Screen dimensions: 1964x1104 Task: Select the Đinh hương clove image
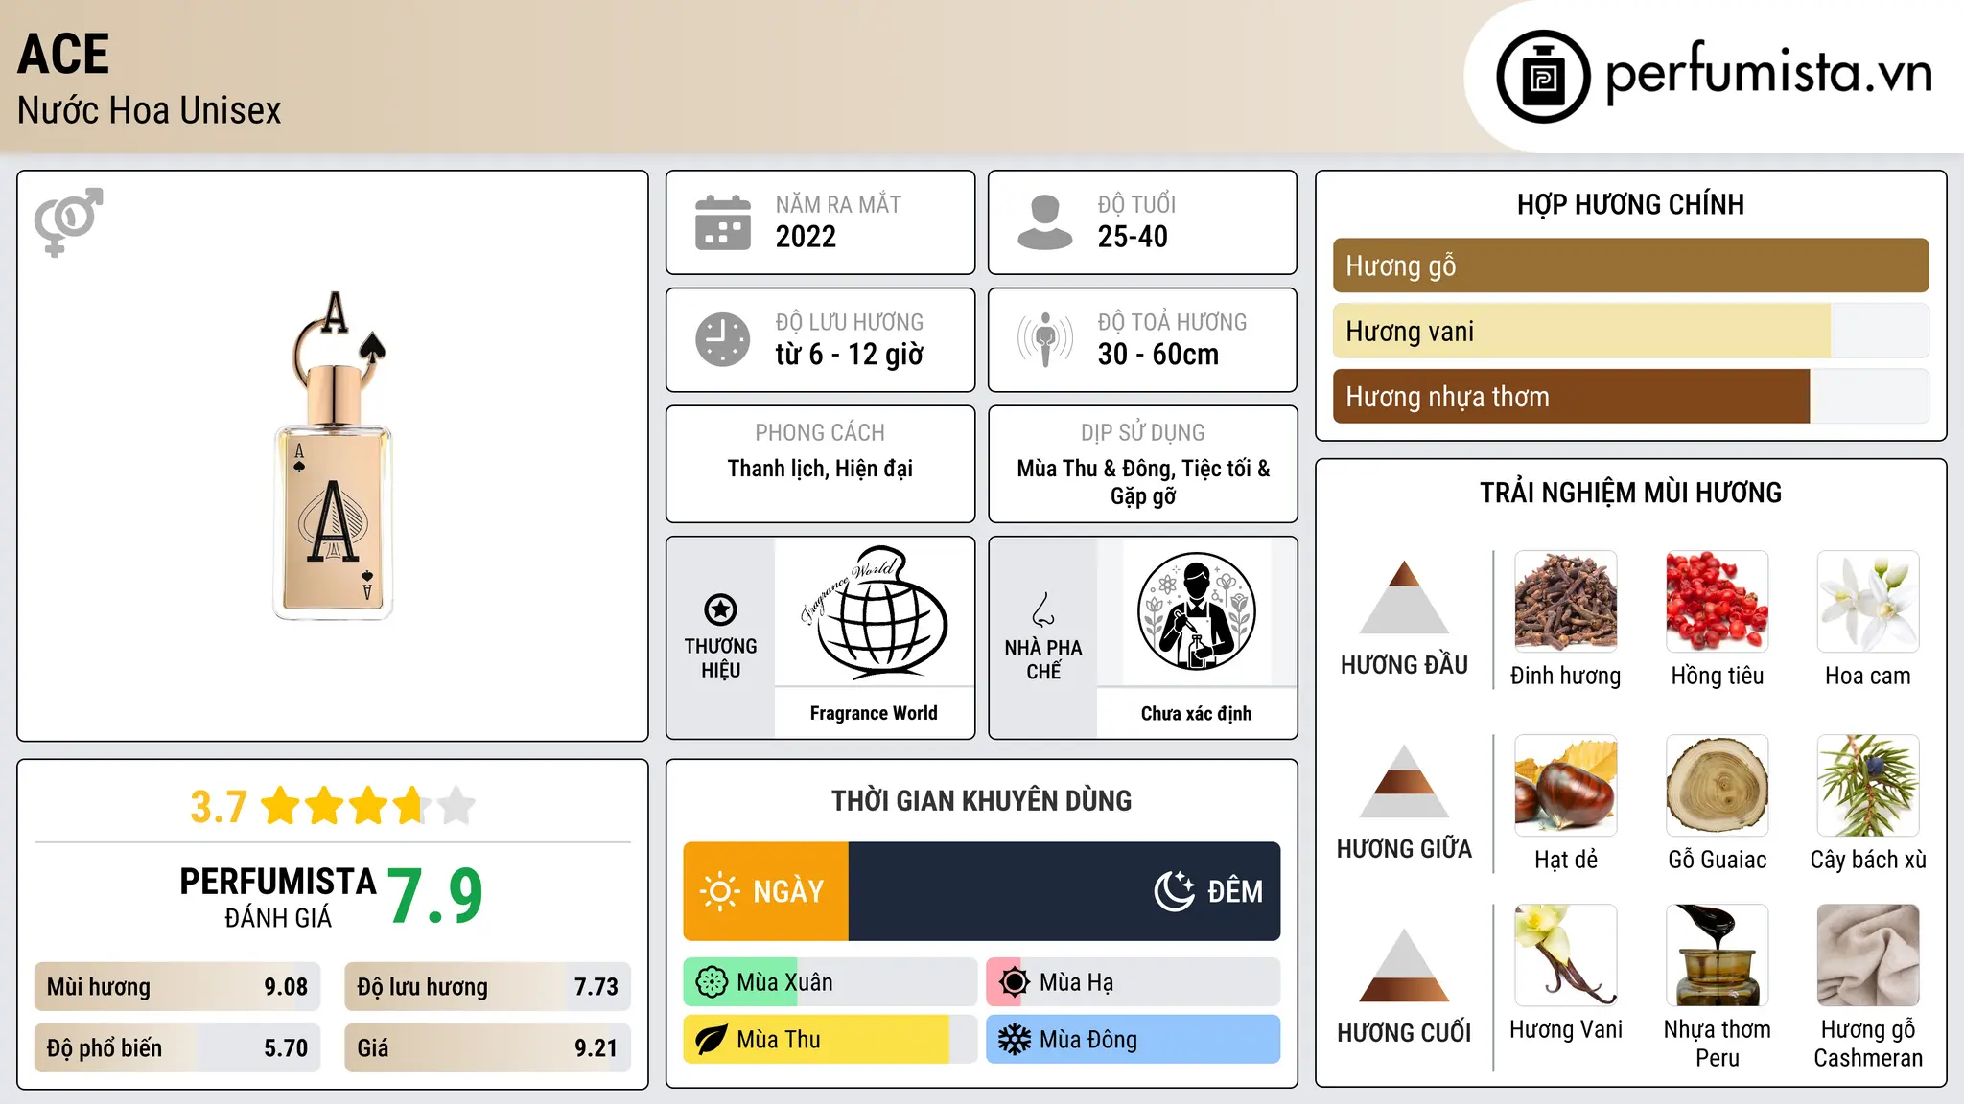pos(1566,602)
